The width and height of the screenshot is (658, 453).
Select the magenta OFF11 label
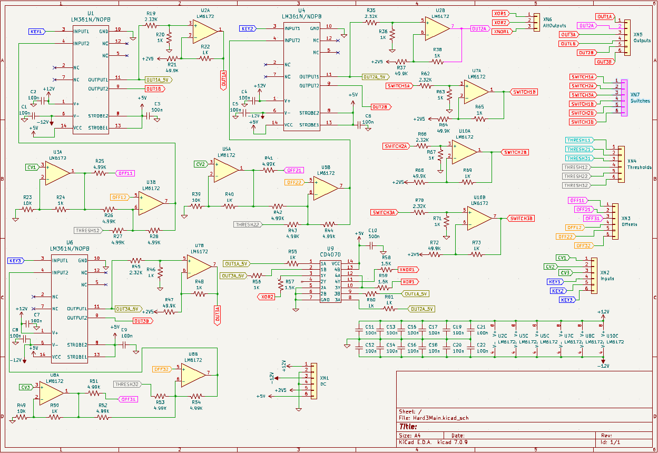click(125, 173)
